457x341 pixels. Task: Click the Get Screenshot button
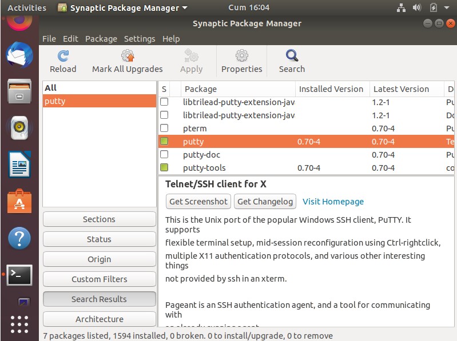coord(198,201)
